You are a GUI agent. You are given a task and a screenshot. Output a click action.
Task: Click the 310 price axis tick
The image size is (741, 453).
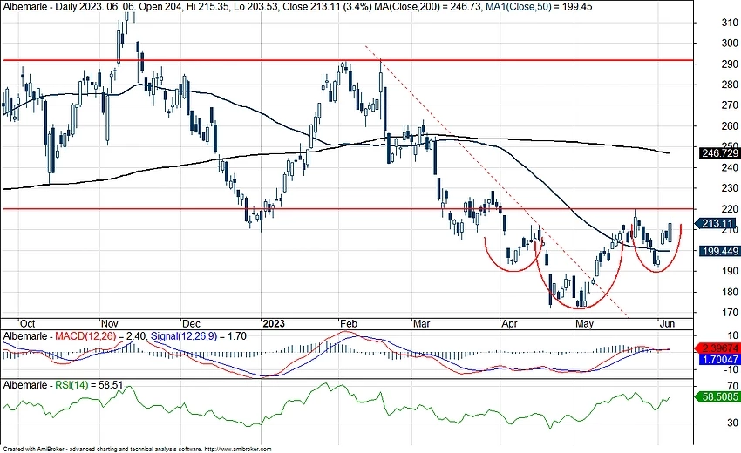coord(730,22)
